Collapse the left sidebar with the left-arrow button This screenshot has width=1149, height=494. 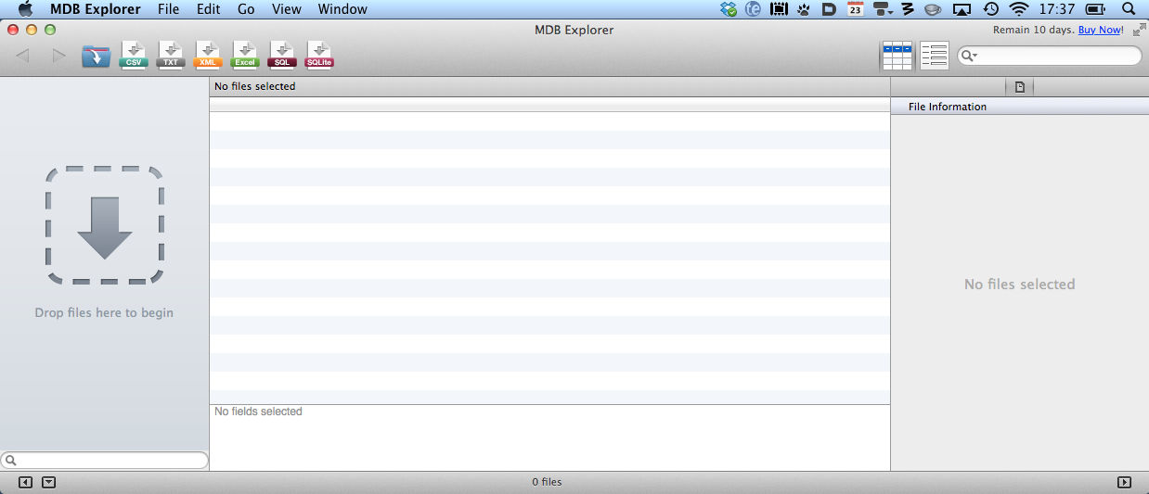25,482
